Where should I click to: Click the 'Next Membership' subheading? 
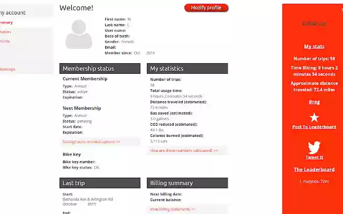(82, 108)
